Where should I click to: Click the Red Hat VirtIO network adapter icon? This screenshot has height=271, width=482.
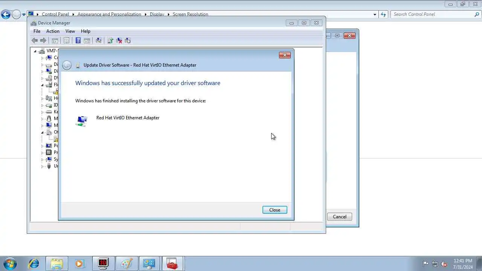tap(81, 121)
